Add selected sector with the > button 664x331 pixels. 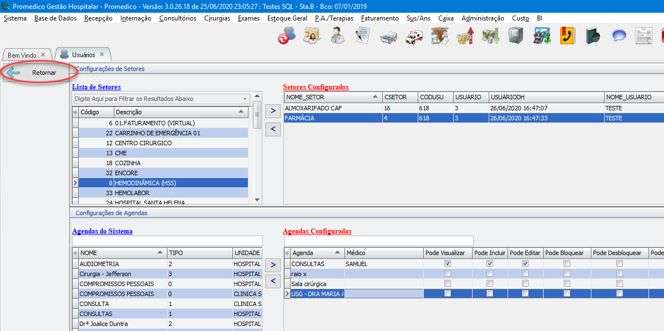[x=272, y=111]
